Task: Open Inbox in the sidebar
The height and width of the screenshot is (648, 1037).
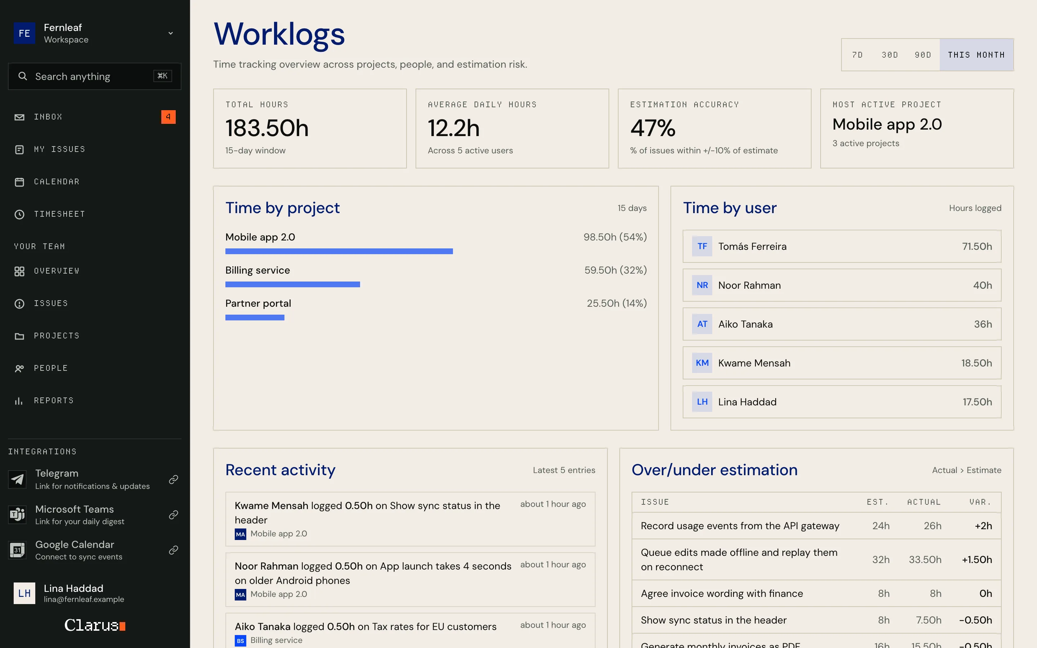Action: click(95, 117)
